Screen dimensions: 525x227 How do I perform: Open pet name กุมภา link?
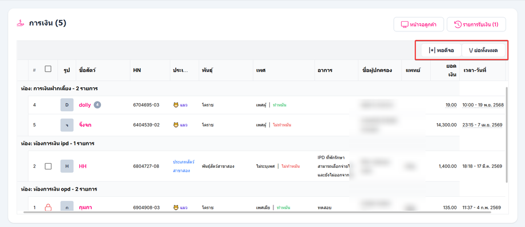click(86, 208)
